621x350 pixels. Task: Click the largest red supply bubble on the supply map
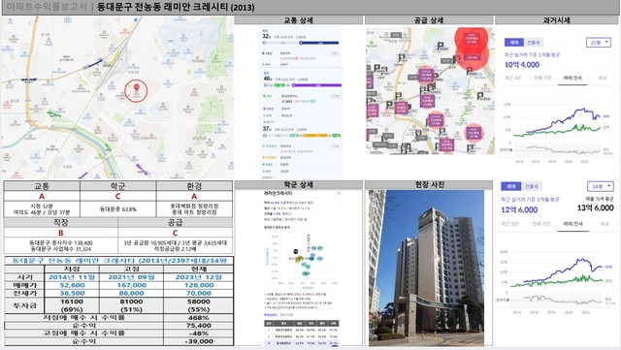pos(471,41)
